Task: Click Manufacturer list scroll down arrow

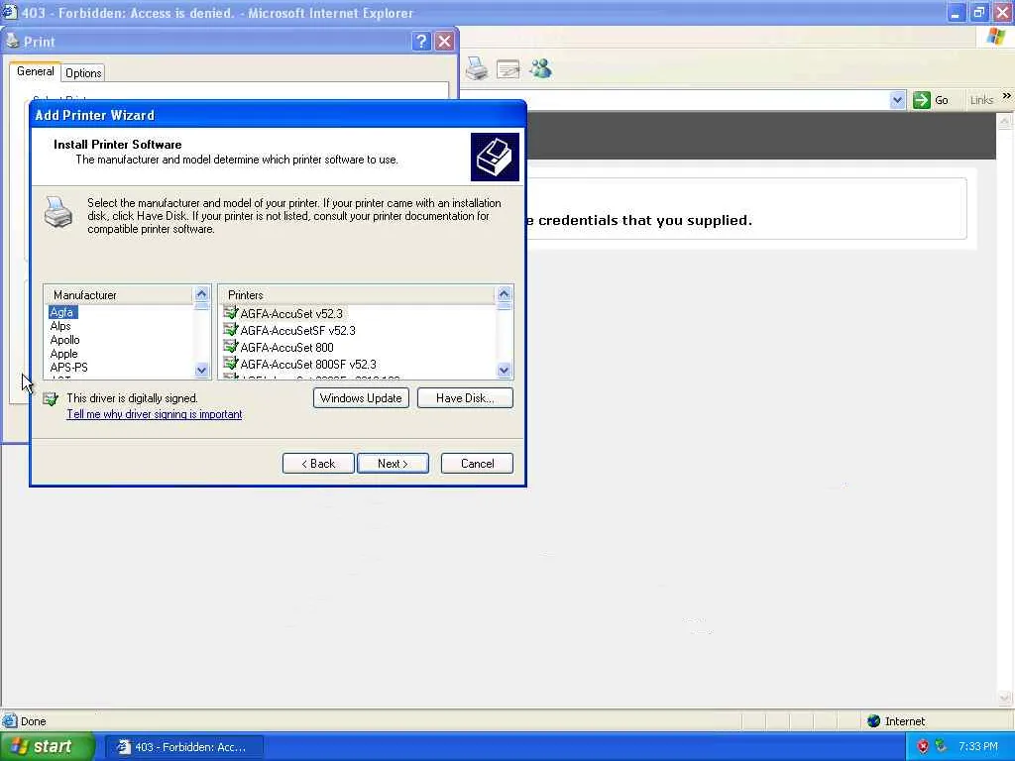Action: tap(201, 371)
